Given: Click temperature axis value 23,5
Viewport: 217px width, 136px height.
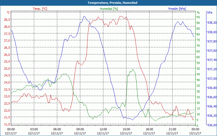Looking at the screenshot, I should tap(7, 89).
